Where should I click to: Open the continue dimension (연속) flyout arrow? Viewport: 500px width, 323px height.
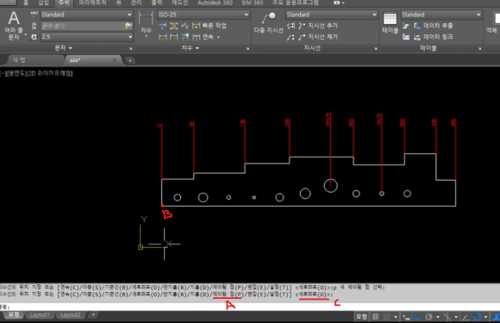tap(218, 37)
